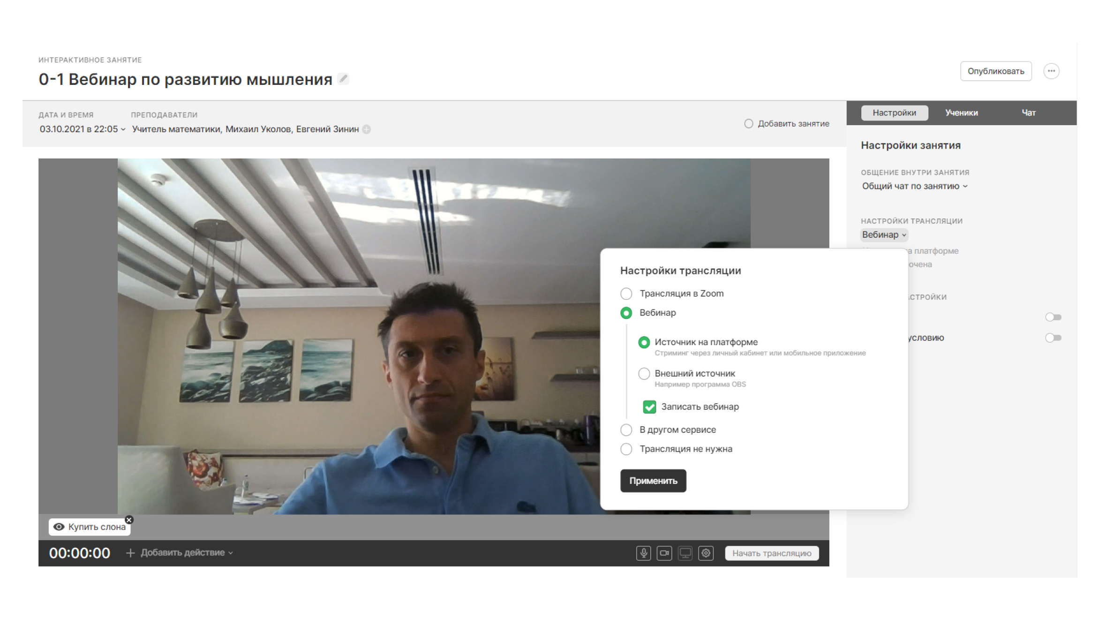Image resolution: width=1099 pixels, height=619 pixels.
Task: Check the 'Добавить занятие' radio button
Action: point(749,124)
